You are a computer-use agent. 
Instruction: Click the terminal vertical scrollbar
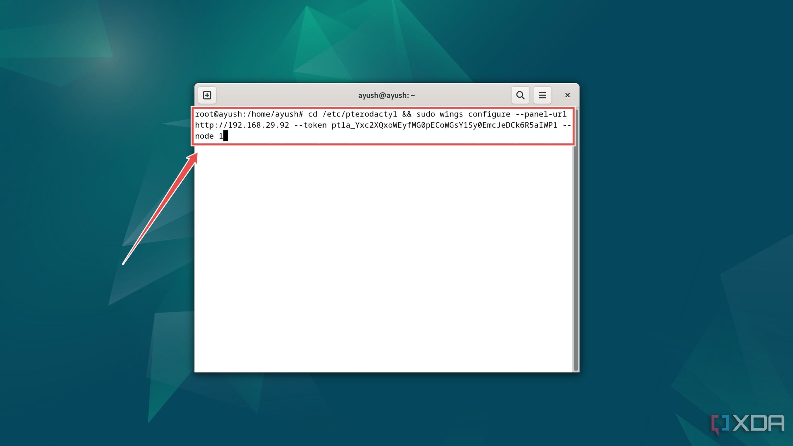click(x=576, y=240)
